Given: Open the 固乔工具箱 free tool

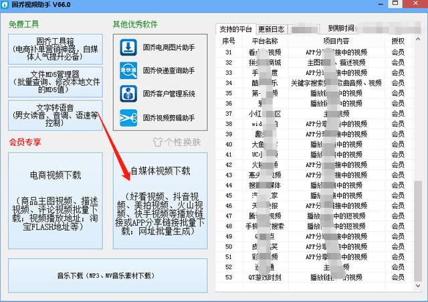Looking at the screenshot, I should pos(56,49).
